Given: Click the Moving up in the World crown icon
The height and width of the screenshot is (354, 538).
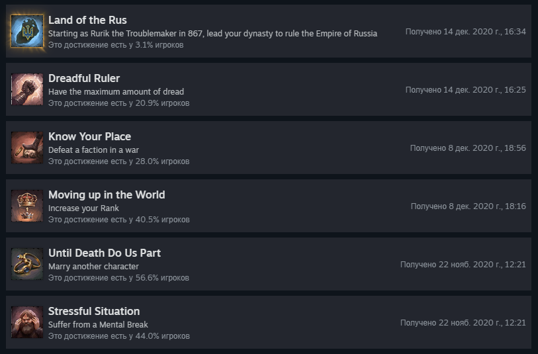Looking at the screenshot, I should pos(27,206).
